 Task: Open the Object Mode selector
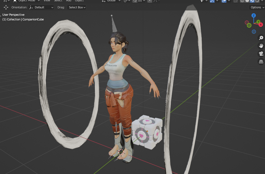point(26,1)
